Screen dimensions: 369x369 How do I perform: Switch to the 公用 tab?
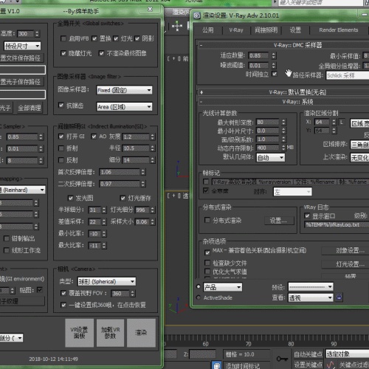coord(208,30)
